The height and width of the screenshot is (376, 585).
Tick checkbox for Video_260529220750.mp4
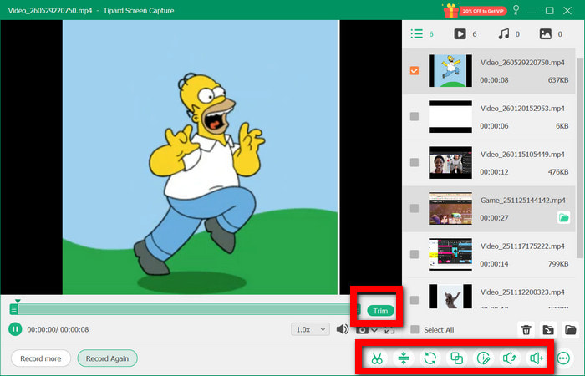pyautogui.click(x=415, y=70)
